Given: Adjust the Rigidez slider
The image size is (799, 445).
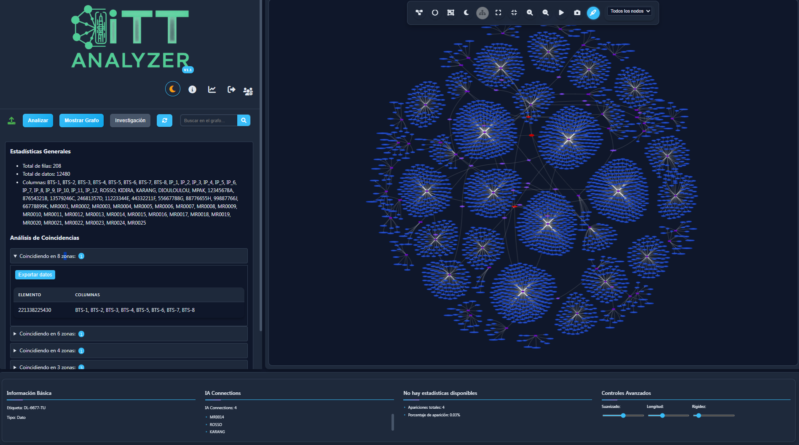Looking at the screenshot, I should [x=713, y=416].
